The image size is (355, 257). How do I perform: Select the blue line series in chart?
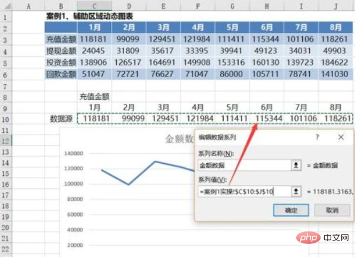[x=142, y=173]
